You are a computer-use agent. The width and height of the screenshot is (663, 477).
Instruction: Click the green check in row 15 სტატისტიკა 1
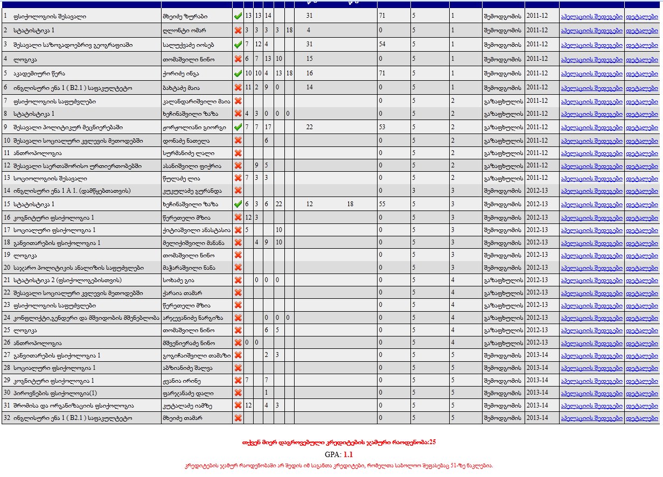pos(238,205)
